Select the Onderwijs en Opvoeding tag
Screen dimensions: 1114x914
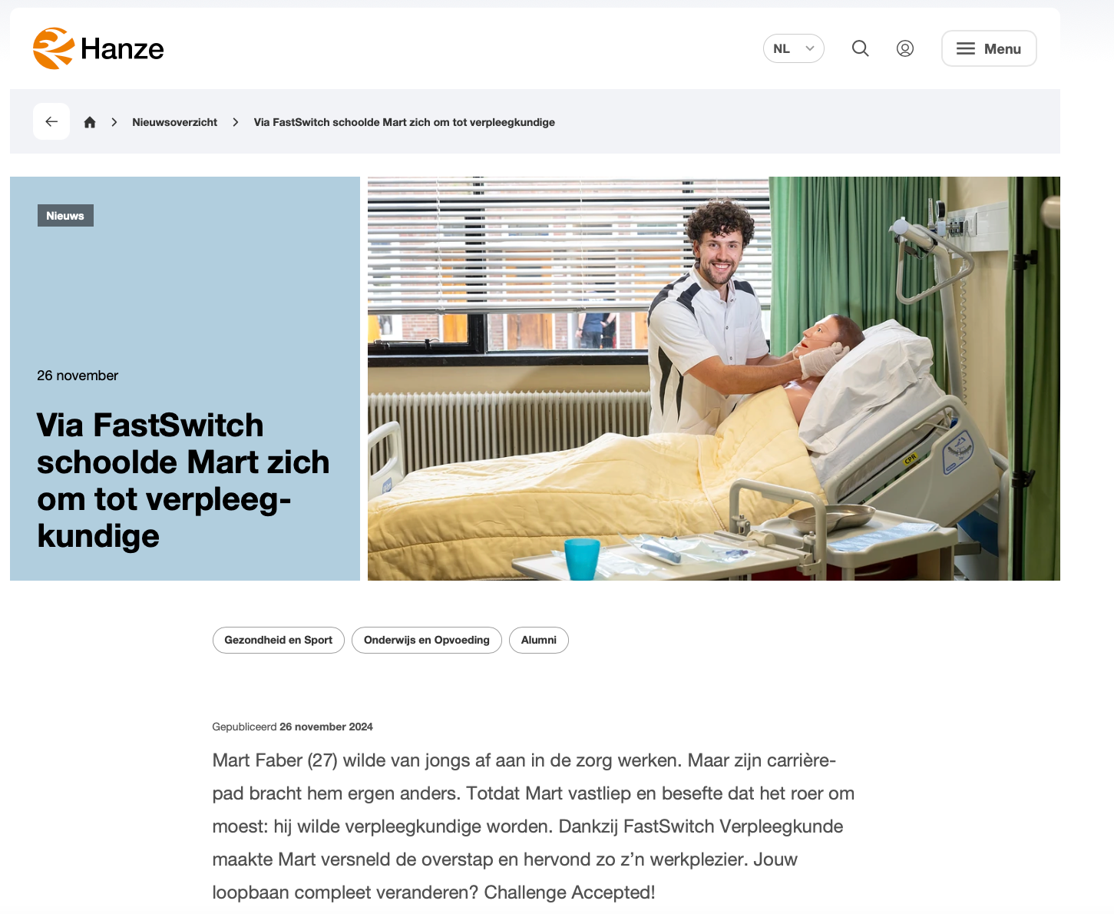pos(427,640)
